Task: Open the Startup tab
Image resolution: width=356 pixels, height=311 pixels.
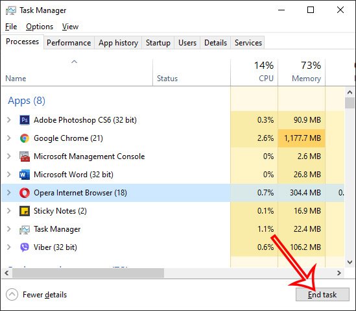Action: point(158,43)
